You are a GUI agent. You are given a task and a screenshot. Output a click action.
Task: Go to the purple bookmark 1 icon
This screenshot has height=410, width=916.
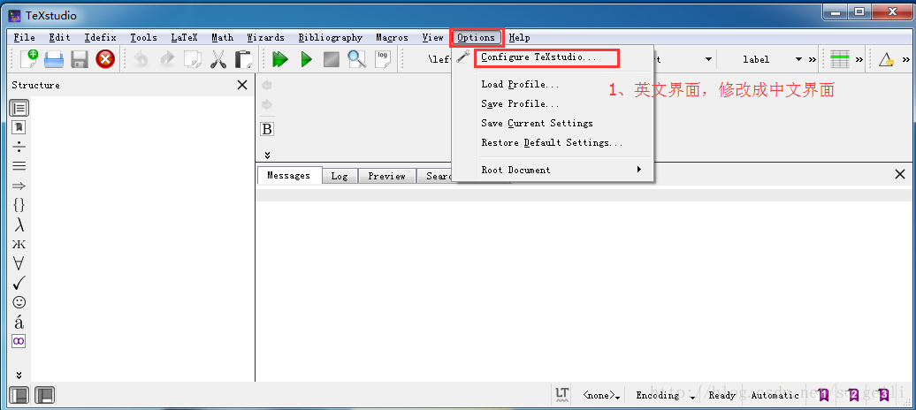pos(824,395)
